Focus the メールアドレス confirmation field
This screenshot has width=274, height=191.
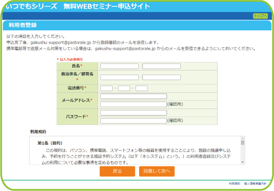134,105
